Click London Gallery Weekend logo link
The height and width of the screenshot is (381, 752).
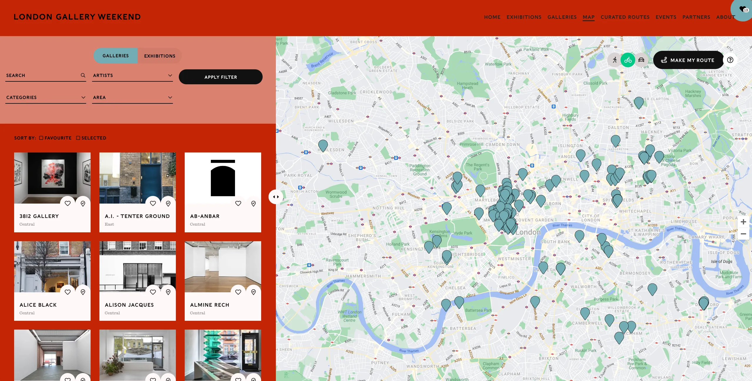(x=77, y=17)
